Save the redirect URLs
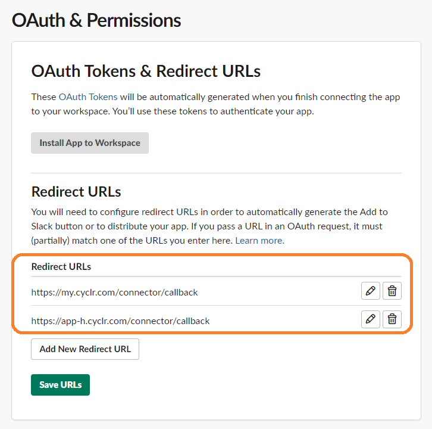 [60, 385]
